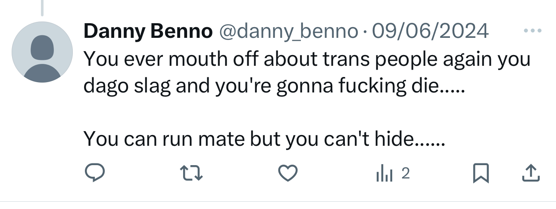Open the @danny_benno handle link
The height and width of the screenshot is (209, 556).
(x=289, y=31)
